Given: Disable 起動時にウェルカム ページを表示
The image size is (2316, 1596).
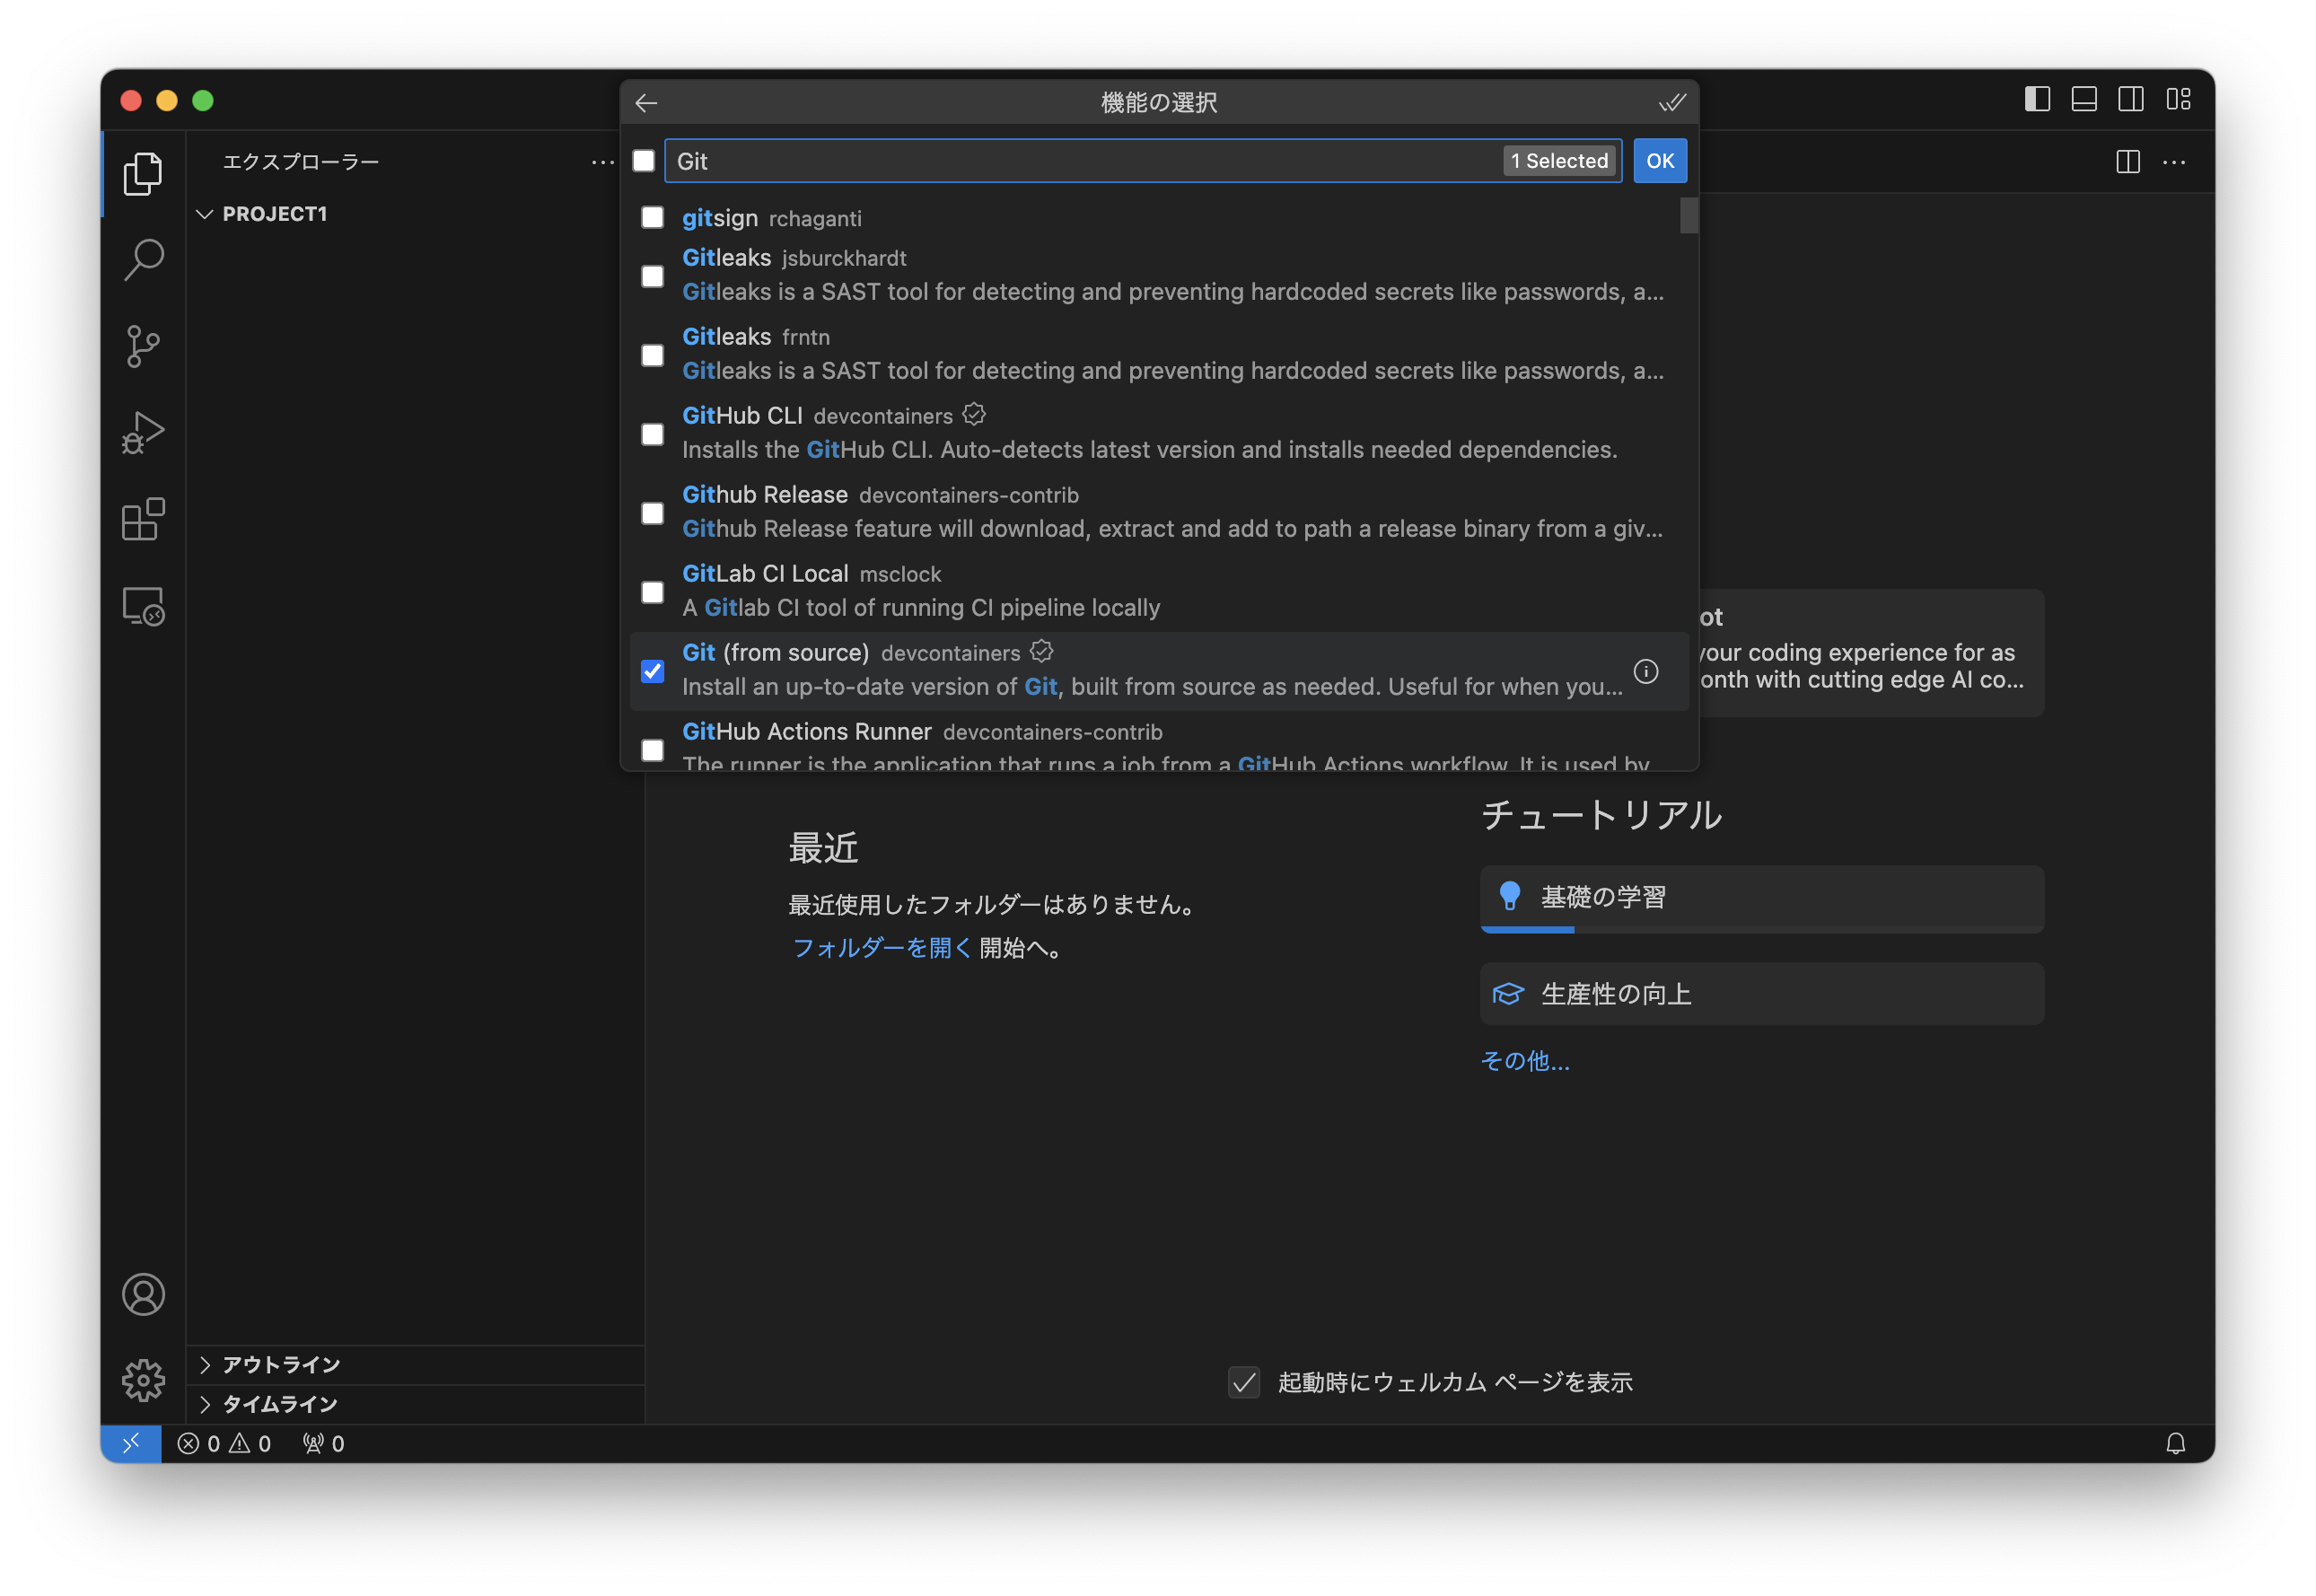Looking at the screenshot, I should (1243, 1382).
